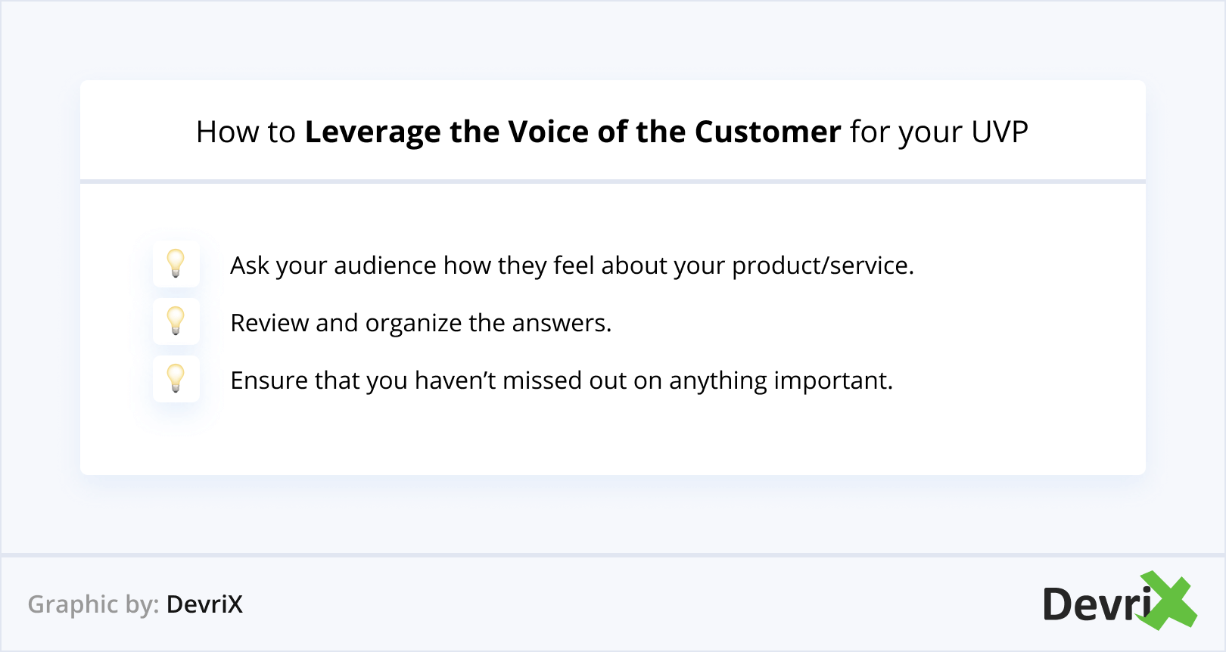Screen dimensions: 1226x652
Task: Click the bold phrase "Leverage the Voice of the Customer"
Action: pos(572,132)
